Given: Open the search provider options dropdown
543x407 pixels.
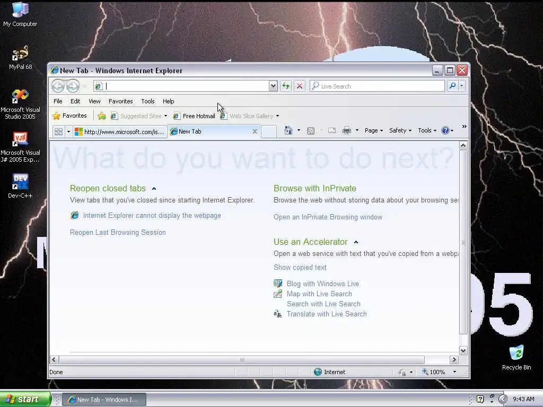Looking at the screenshot, I should (x=462, y=86).
